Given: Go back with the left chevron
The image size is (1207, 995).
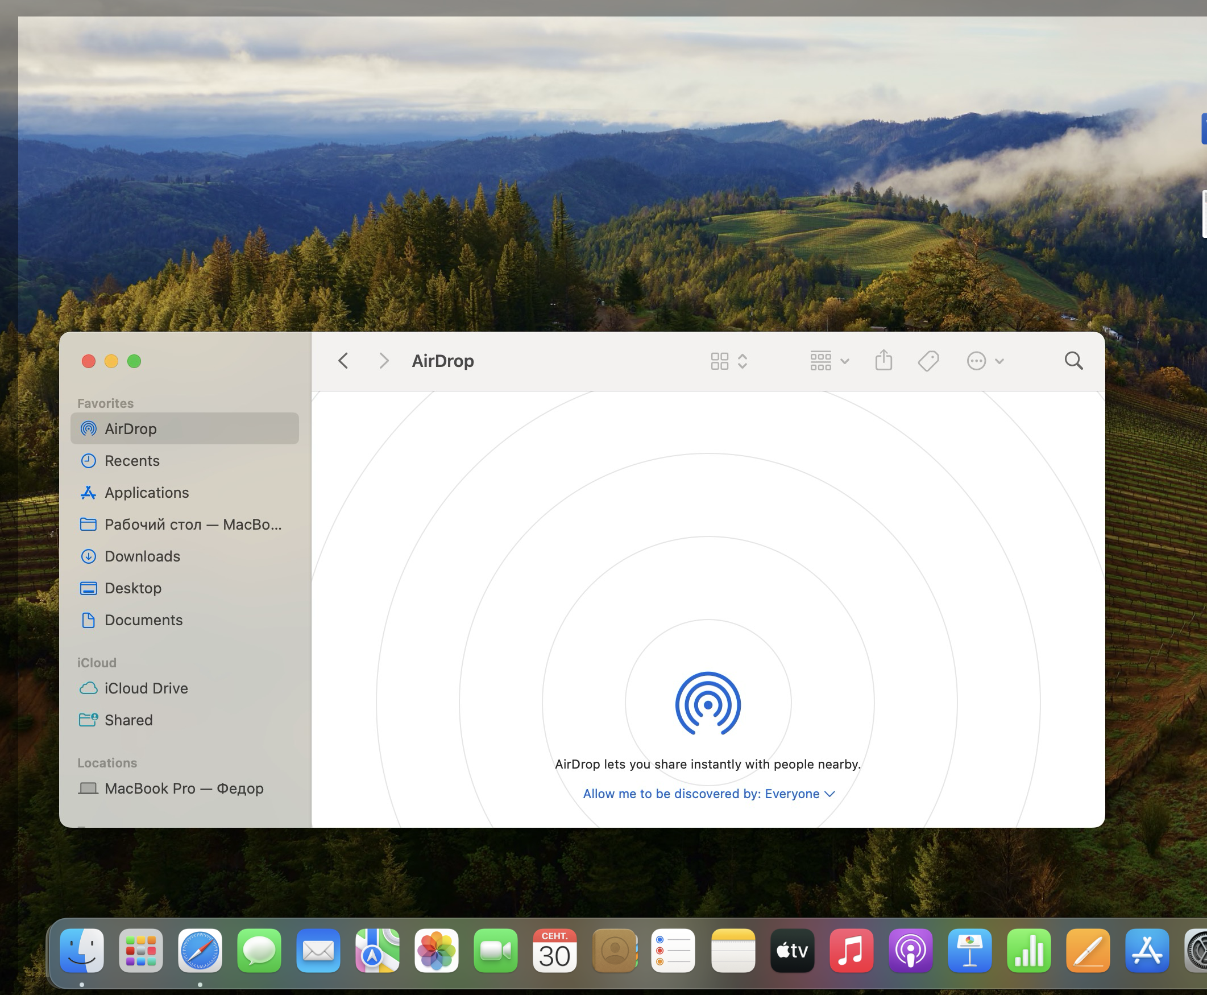Looking at the screenshot, I should pos(343,361).
